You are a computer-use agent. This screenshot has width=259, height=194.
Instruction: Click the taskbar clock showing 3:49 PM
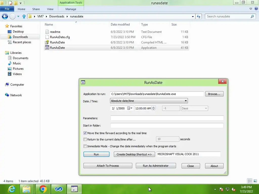coord(246,189)
